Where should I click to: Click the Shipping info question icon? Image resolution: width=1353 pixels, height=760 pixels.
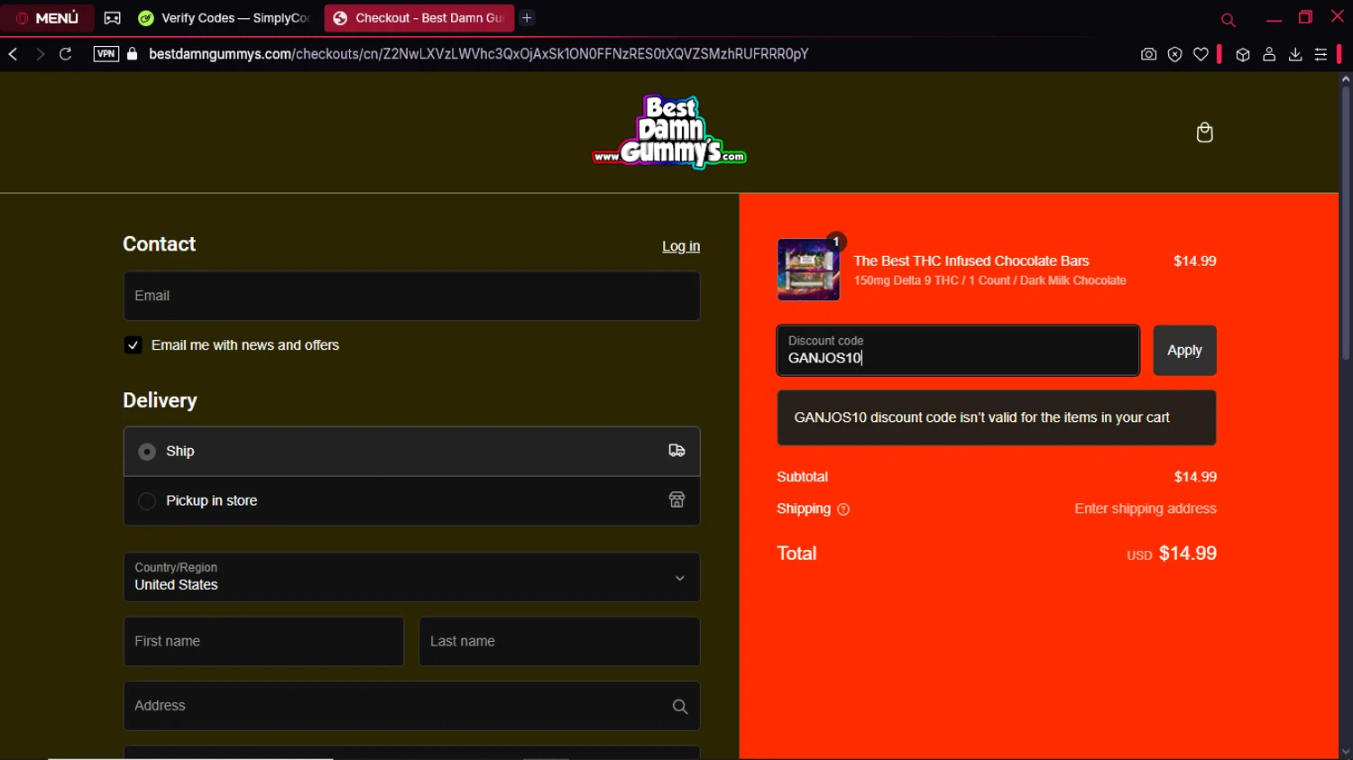point(843,509)
